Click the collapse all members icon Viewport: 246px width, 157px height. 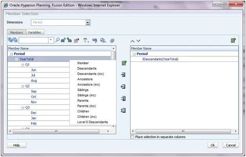point(15,40)
